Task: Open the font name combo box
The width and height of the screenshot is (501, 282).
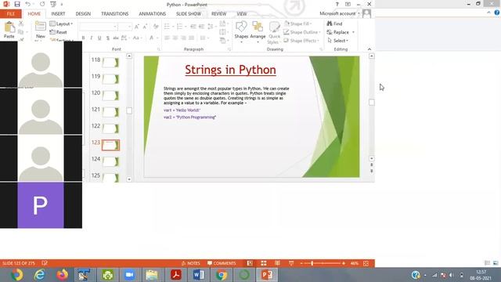Action: click(98, 27)
